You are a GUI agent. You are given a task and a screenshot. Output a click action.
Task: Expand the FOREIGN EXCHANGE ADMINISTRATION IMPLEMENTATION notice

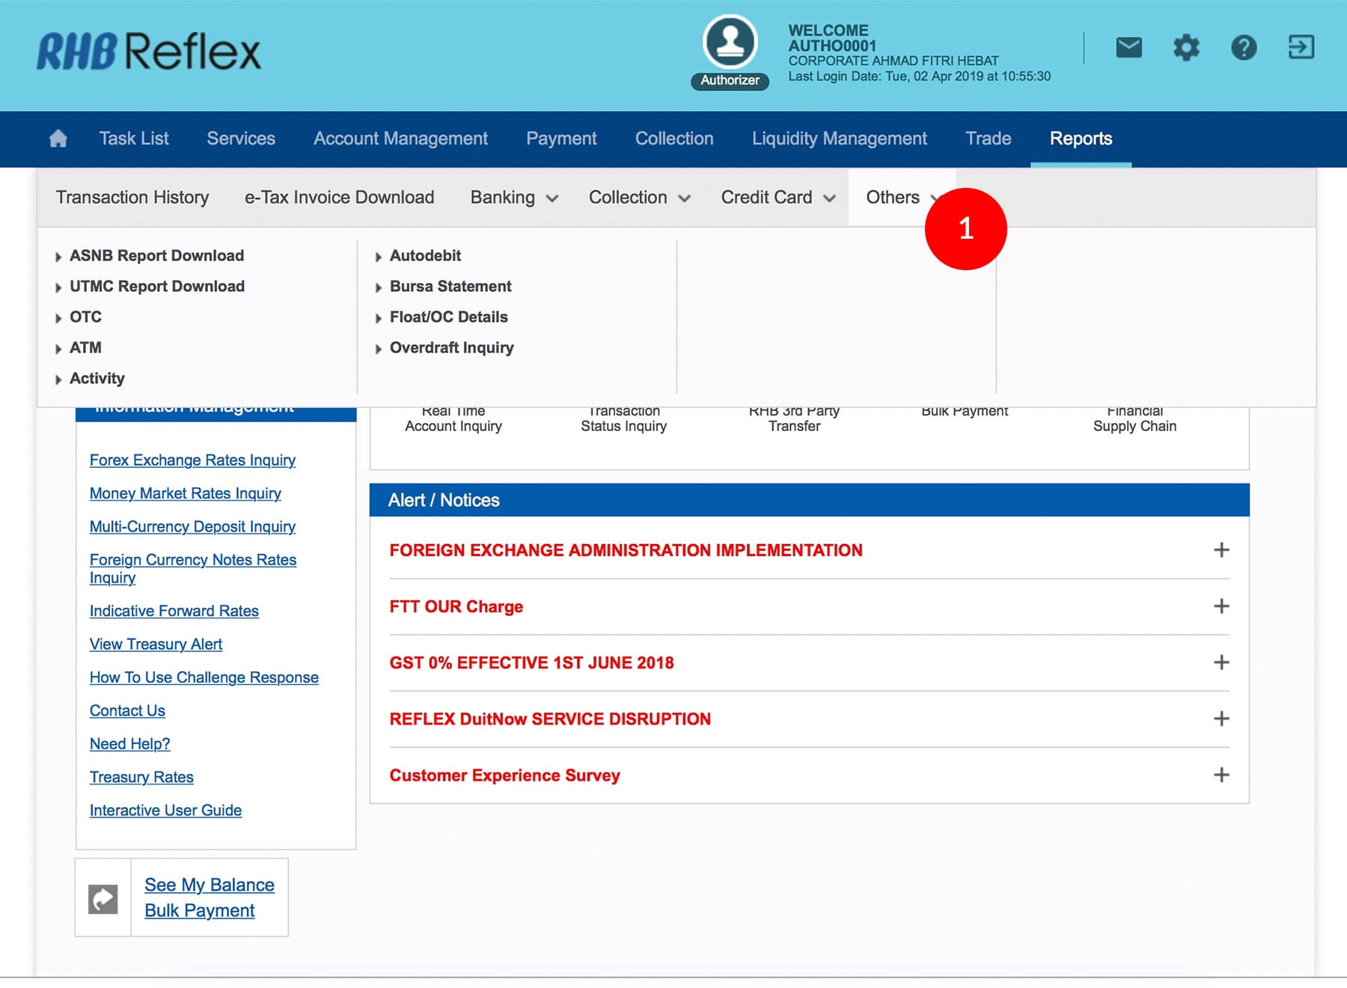coord(1221,550)
